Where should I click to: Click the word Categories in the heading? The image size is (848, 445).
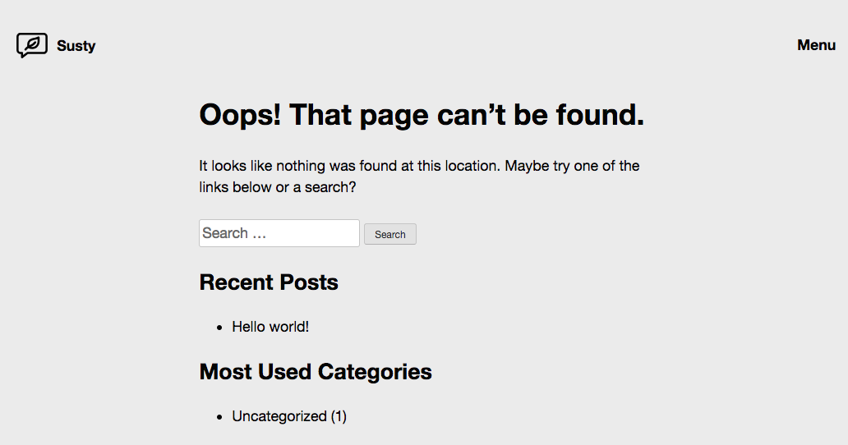(x=375, y=372)
